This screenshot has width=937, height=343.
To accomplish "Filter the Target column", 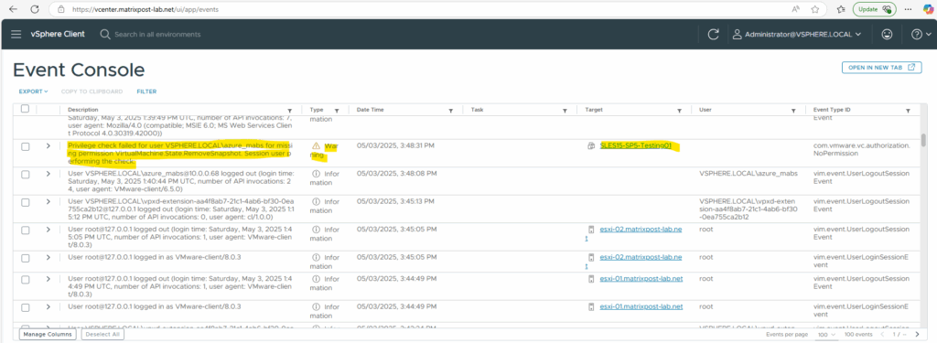I will coord(679,111).
